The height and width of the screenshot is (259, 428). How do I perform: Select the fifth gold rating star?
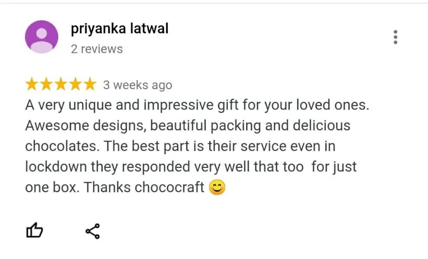click(x=90, y=84)
